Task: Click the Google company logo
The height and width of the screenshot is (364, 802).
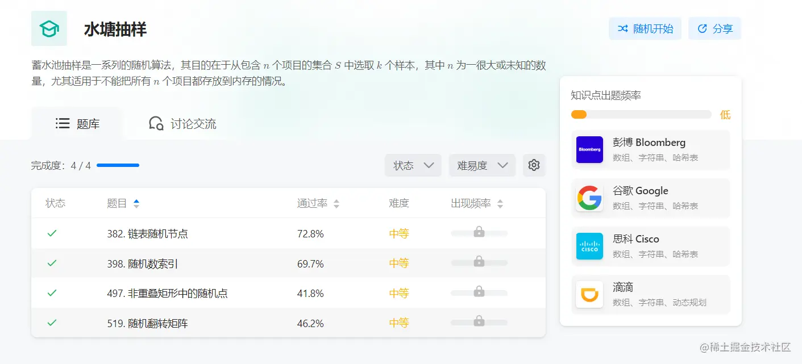Action: click(x=589, y=198)
